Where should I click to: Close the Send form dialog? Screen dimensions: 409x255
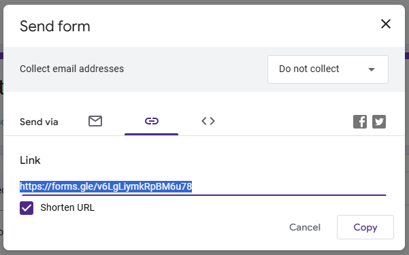(386, 24)
